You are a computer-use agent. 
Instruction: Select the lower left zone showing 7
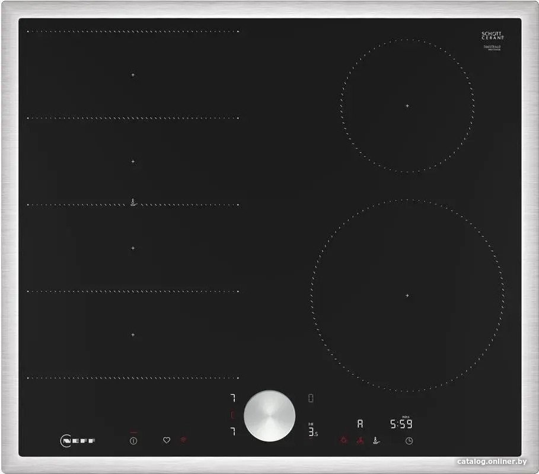coord(232,431)
